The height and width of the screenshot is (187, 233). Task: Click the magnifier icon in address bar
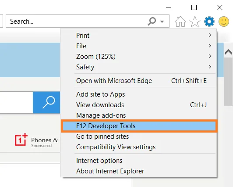pos(152,22)
